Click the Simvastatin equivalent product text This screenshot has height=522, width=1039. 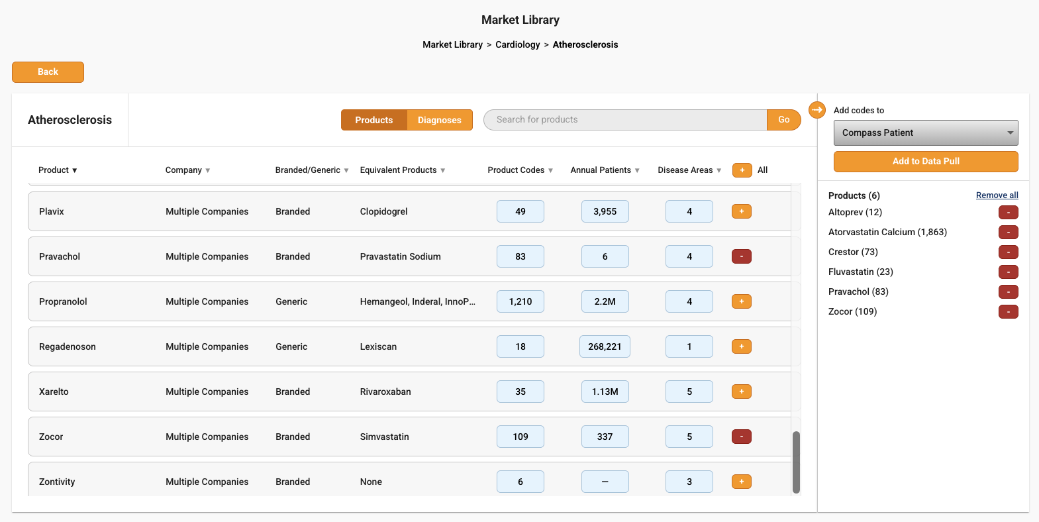385,437
